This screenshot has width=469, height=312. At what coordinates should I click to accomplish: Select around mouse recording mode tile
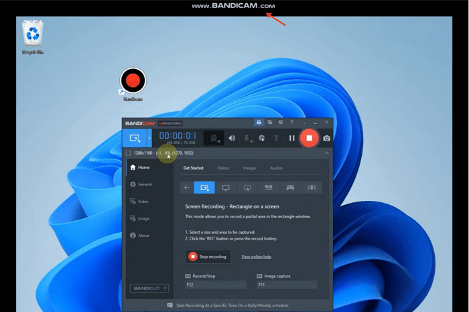[247, 187]
